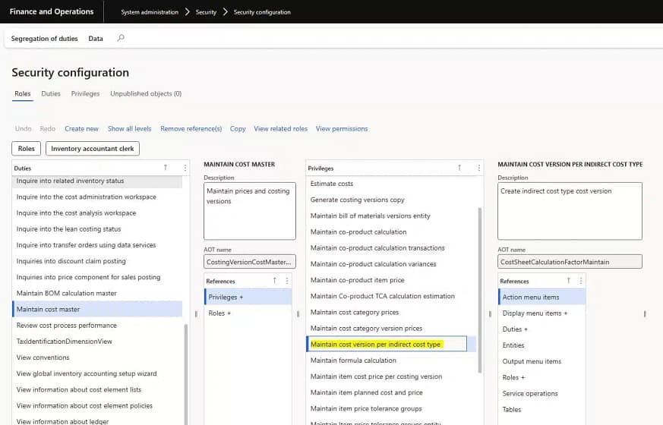Click Create new
663x425 pixels.
[81, 129]
